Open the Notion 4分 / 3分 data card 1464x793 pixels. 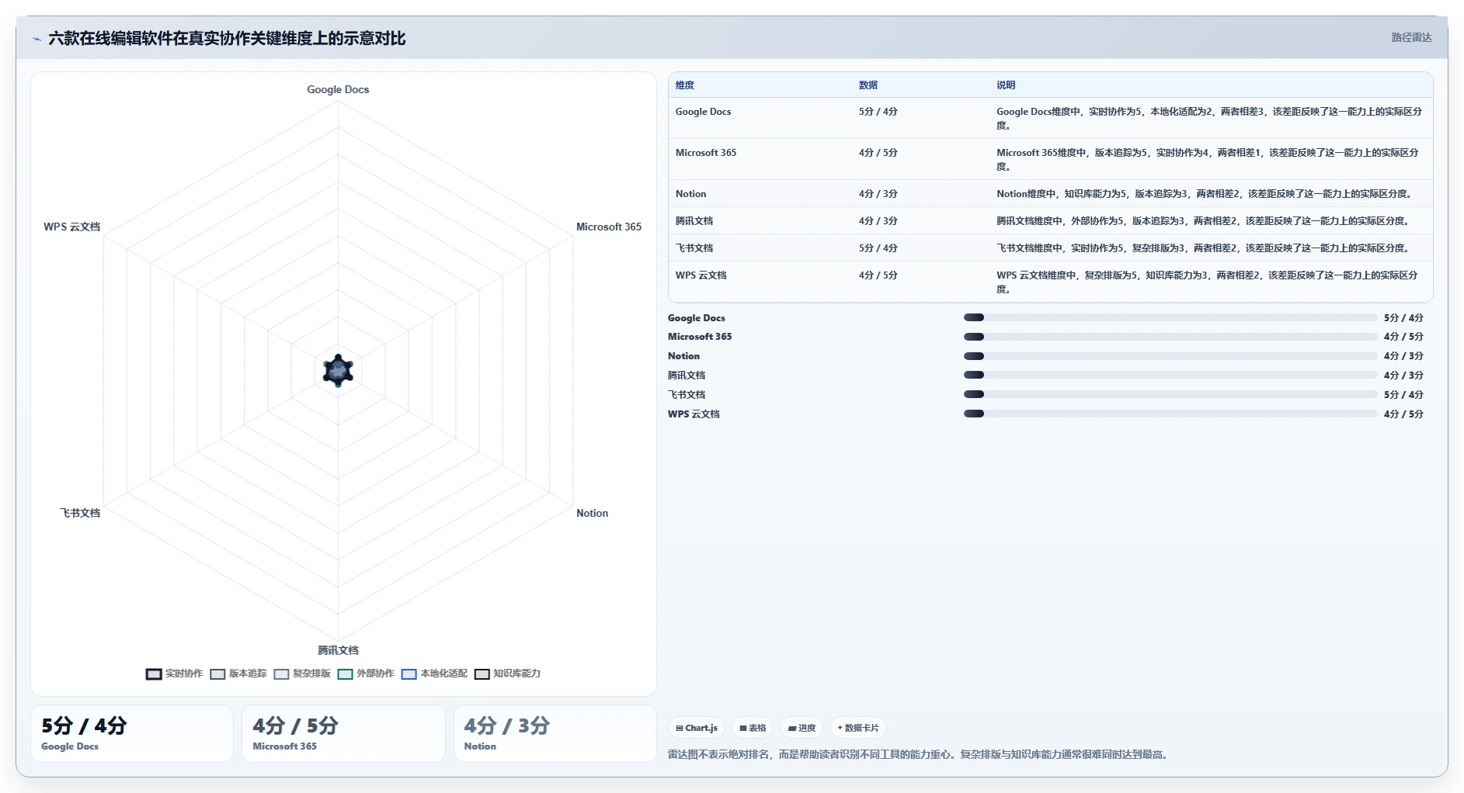point(555,733)
